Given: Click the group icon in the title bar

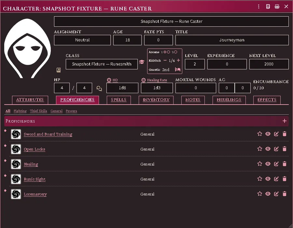Looking at the screenshot, I should click(x=277, y=7).
